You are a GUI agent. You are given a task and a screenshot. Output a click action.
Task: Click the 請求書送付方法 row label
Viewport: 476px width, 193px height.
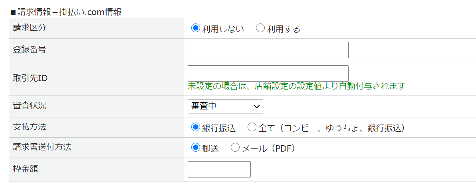pyautogui.click(x=42, y=147)
